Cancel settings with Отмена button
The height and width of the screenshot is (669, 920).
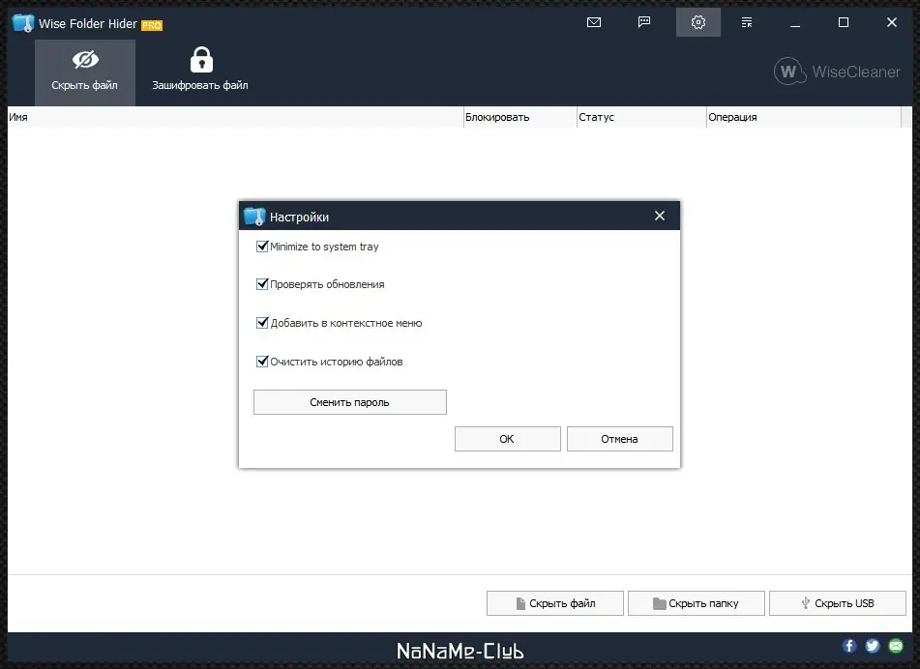(619, 439)
